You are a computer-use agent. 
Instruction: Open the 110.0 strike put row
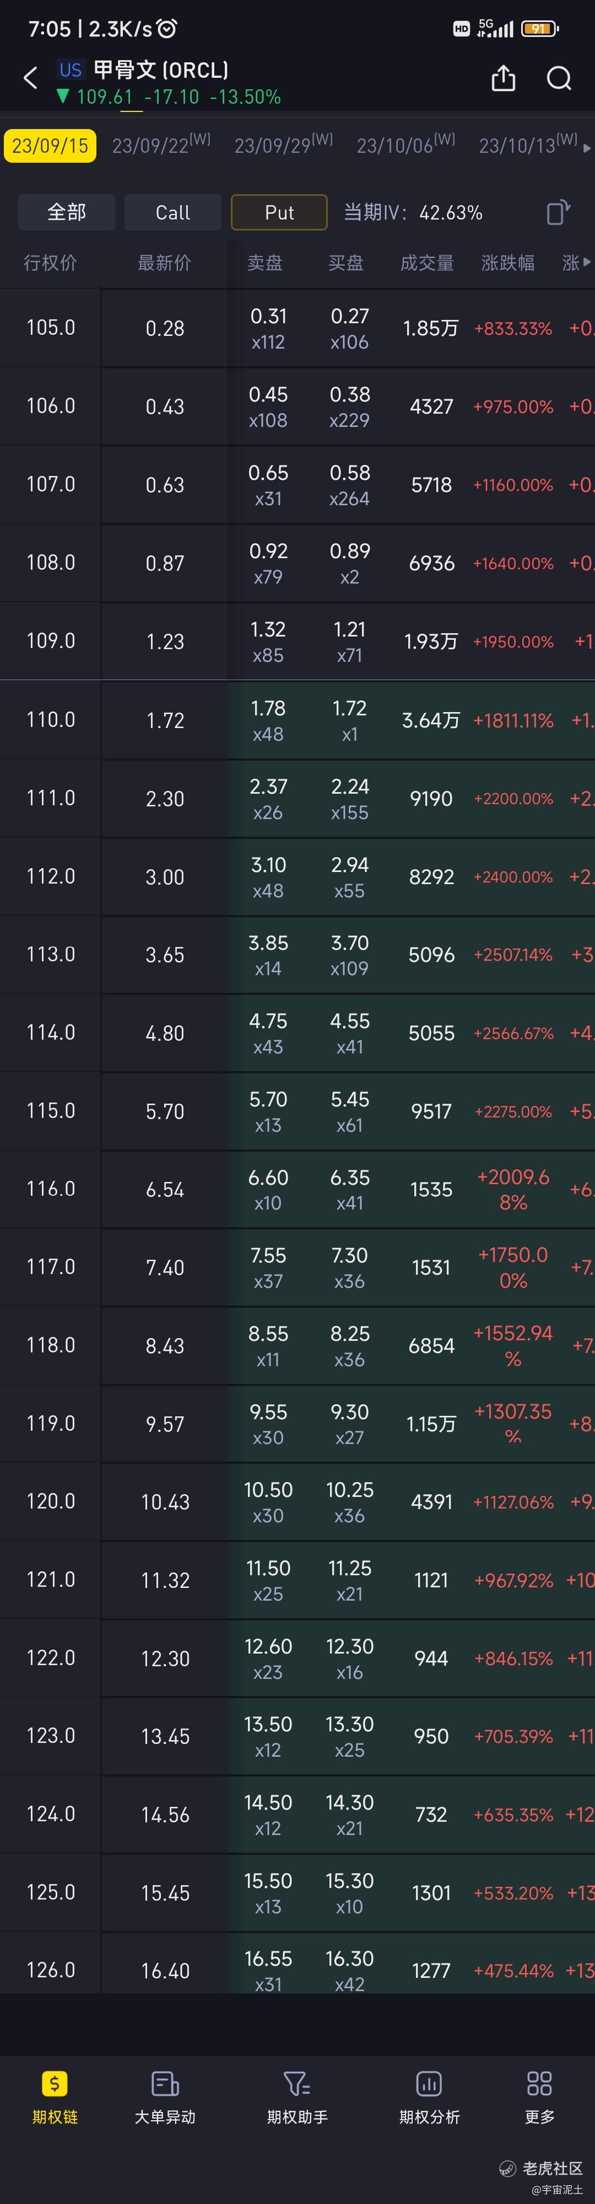coord(297,720)
